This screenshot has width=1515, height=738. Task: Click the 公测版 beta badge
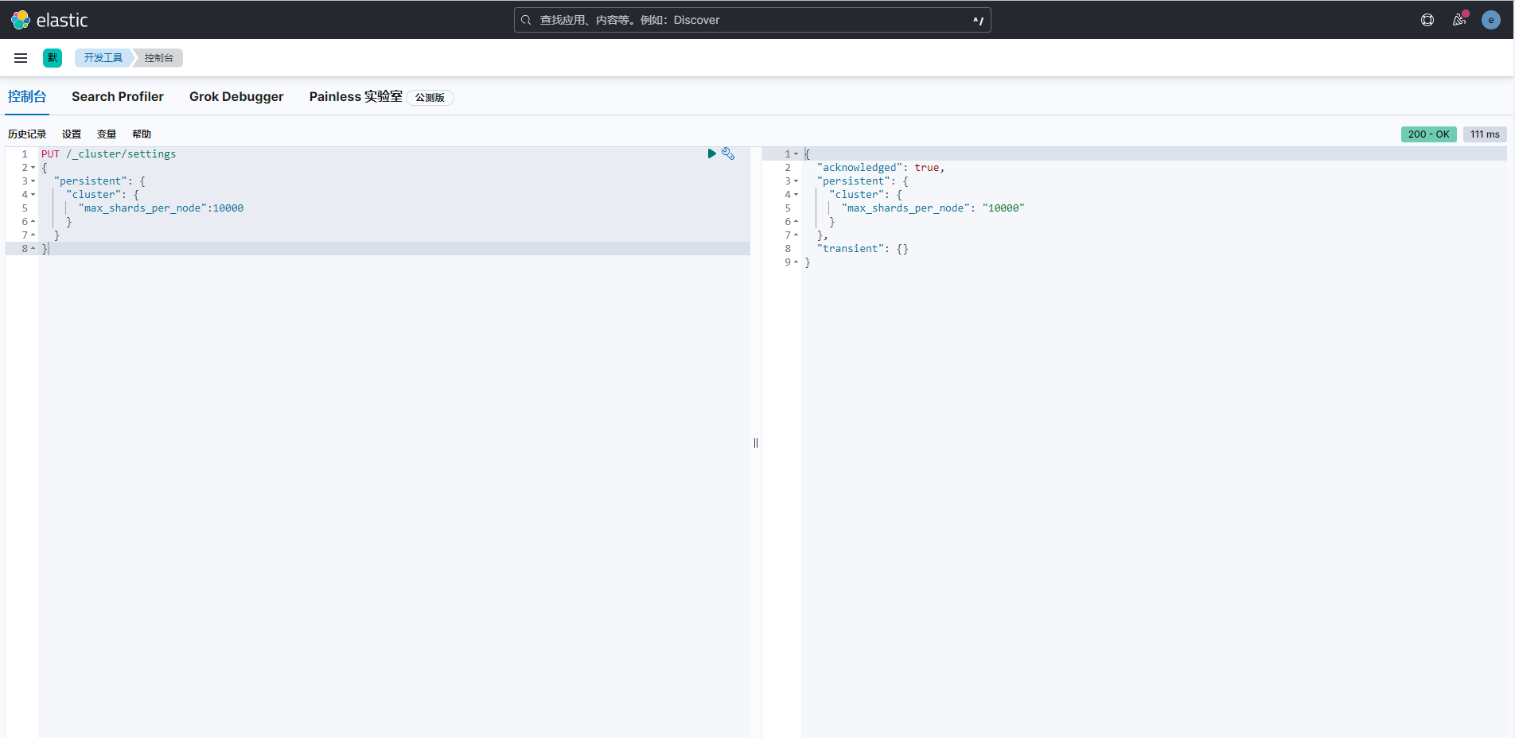[x=430, y=97]
